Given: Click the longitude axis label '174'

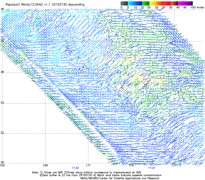Looking at the screenshot, I should point(131,165).
